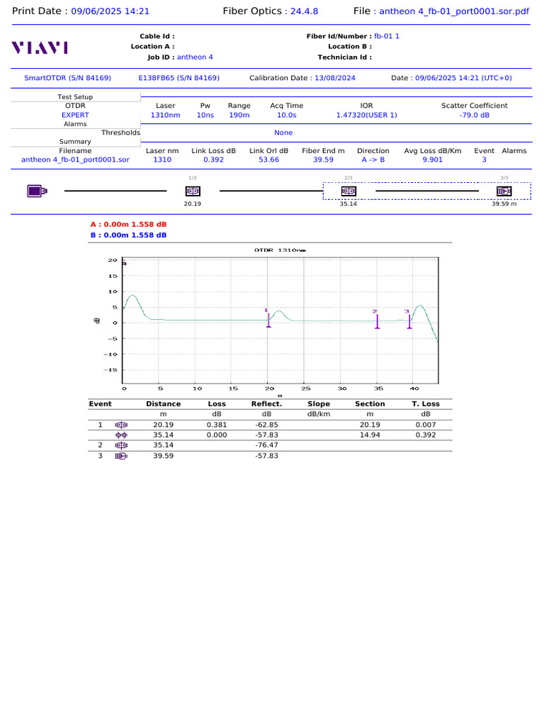Click event 3 distance 39.59 in table
Image resolution: width=544 pixels, height=726 pixels.
(164, 456)
